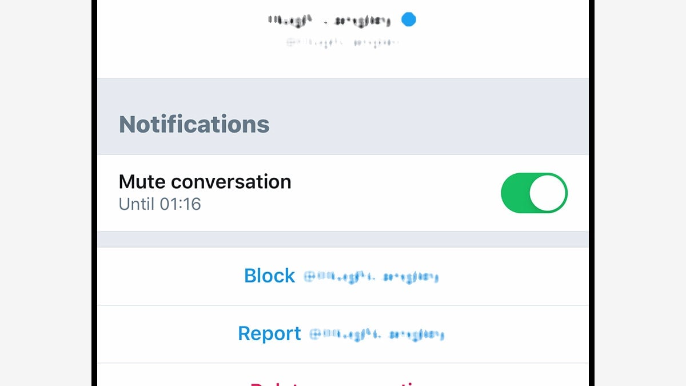Click the blue word "Report"
Image resolution: width=686 pixels, height=386 pixels.
pyautogui.click(x=269, y=333)
